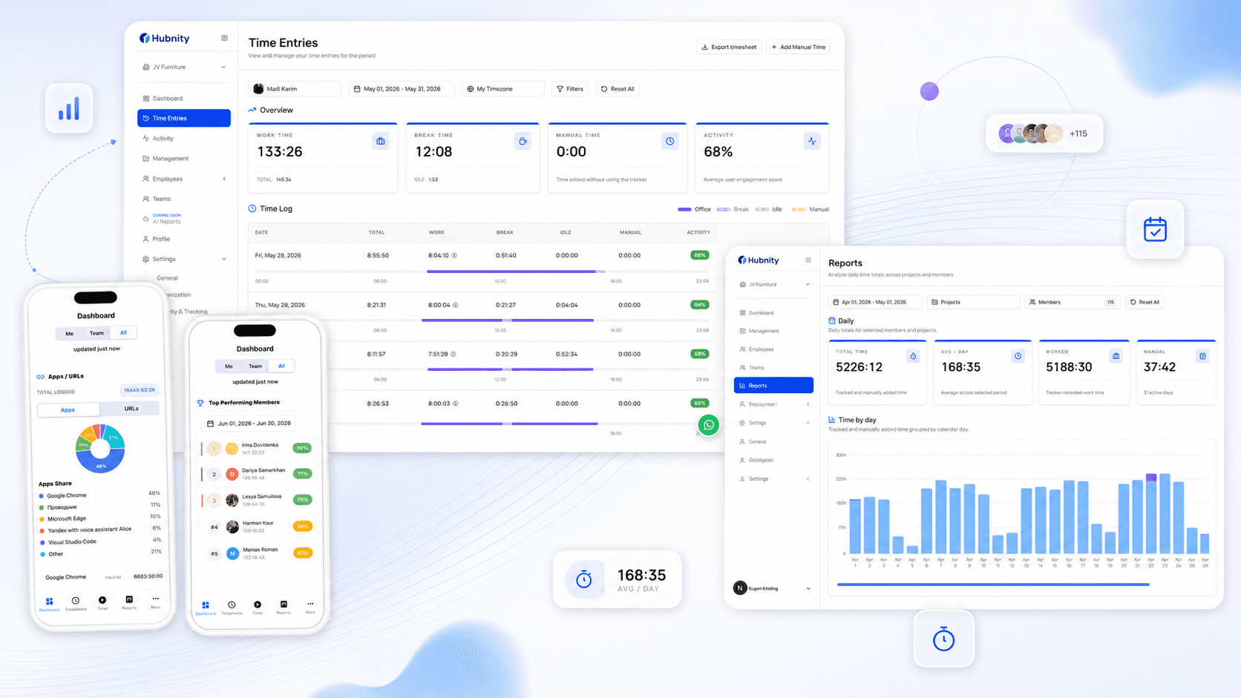This screenshot has height=698, width=1241.
Task: Open Irina Dovidenko row in Top Performing Members
Action: coord(257,449)
